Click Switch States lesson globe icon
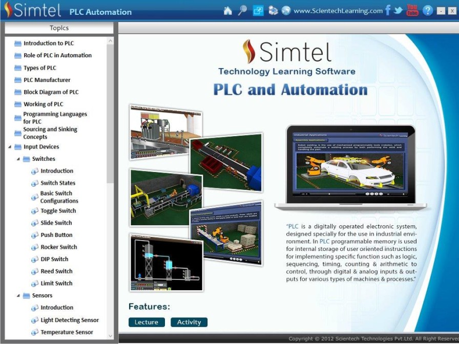Image resolution: width=459 pixels, height=344 pixels. (x=35, y=183)
